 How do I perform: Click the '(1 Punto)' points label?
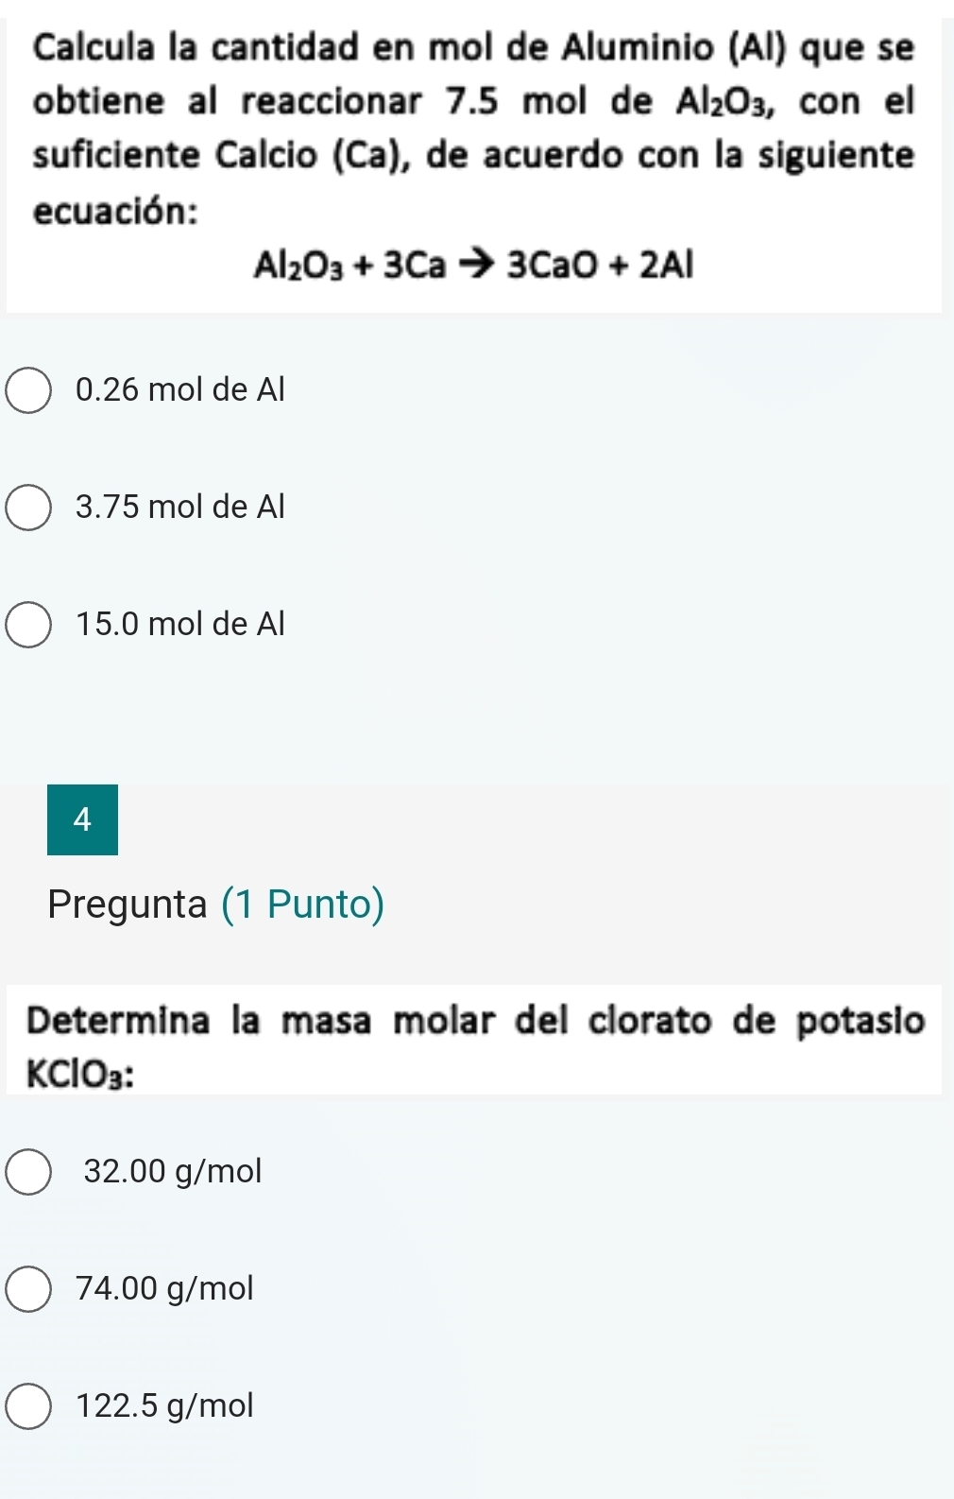point(303,905)
